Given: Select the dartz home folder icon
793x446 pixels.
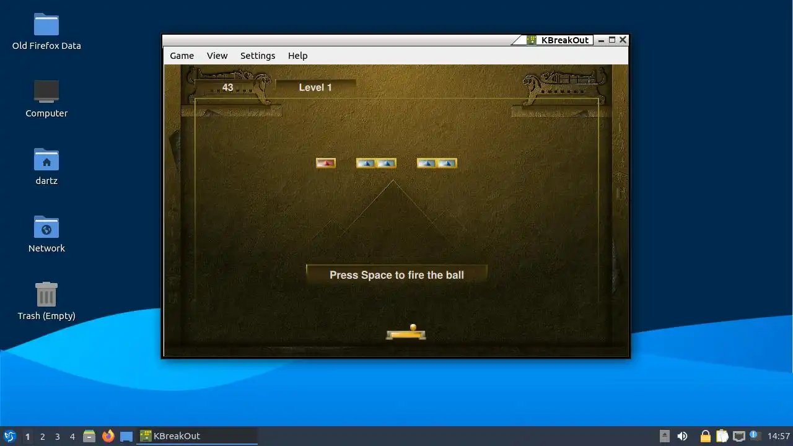Looking at the screenshot, I should pos(46,159).
